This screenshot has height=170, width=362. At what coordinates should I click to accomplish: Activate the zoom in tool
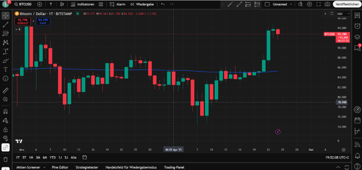(x=6, y=99)
